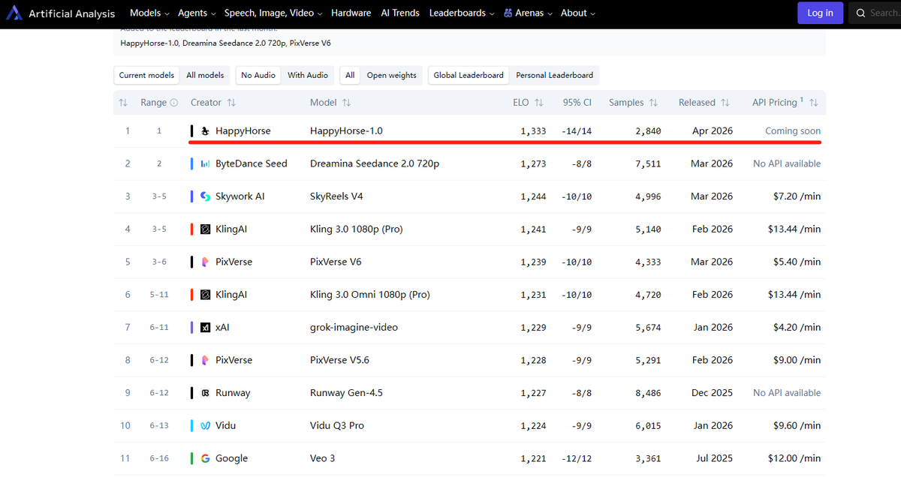Click the red color bar beside Runway
901x477 pixels.
pos(192,393)
